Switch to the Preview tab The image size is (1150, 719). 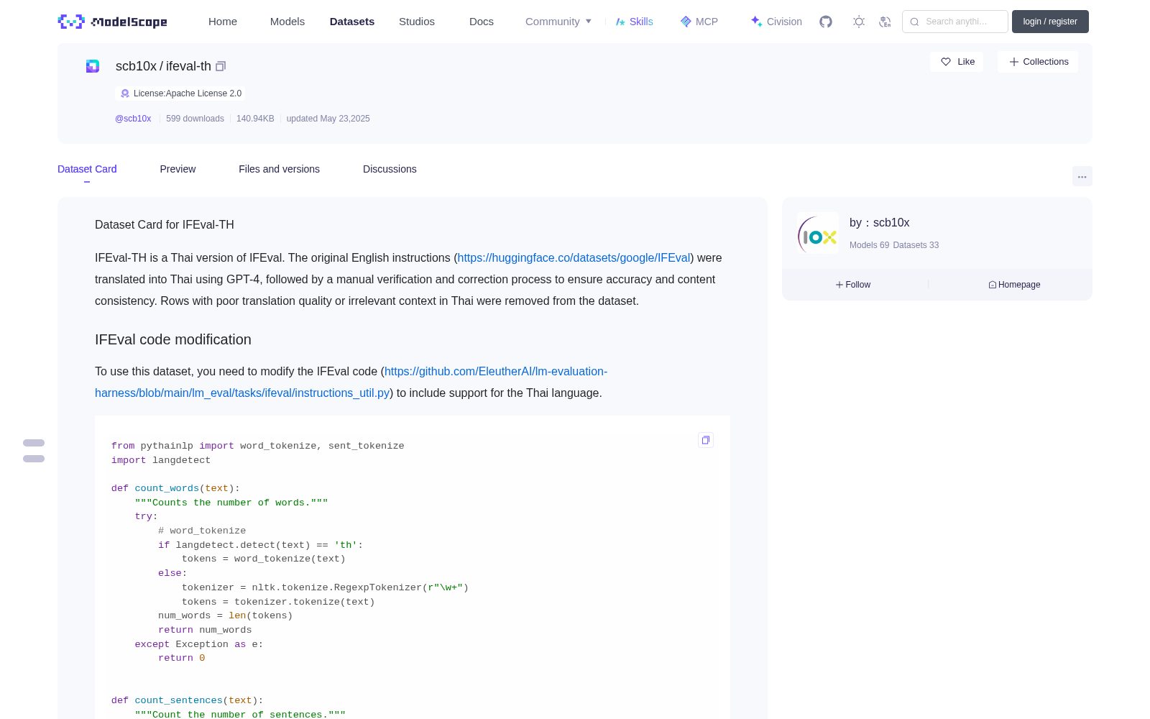tap(178, 169)
